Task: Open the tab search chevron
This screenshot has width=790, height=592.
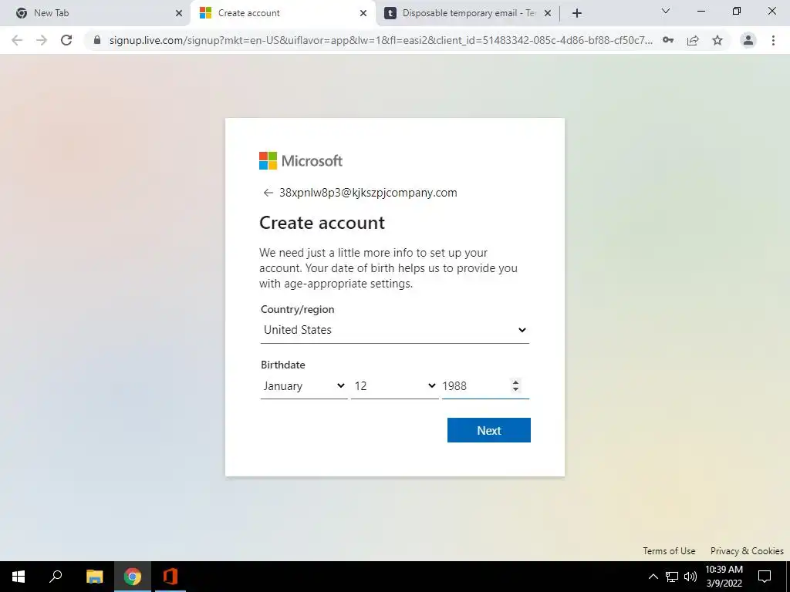Action: [666, 11]
